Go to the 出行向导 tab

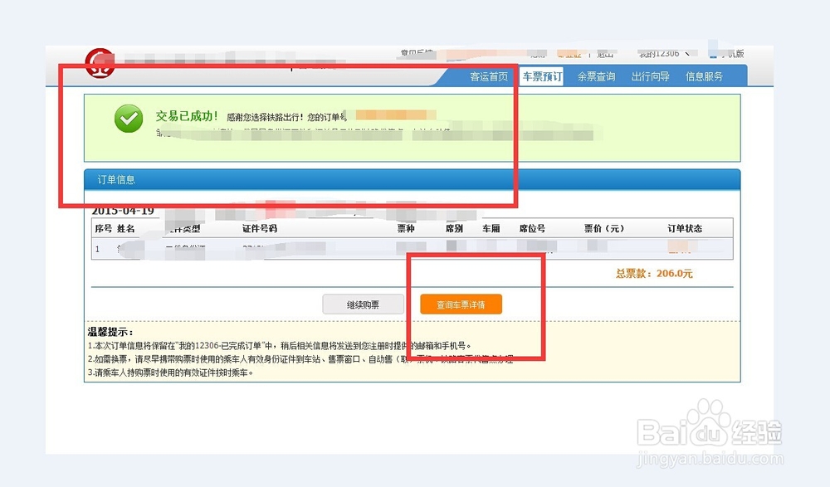[x=650, y=75]
